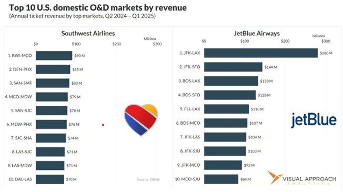Click the Source: DB1B text
This screenshot has height=192, width=343.
tap(148, 179)
